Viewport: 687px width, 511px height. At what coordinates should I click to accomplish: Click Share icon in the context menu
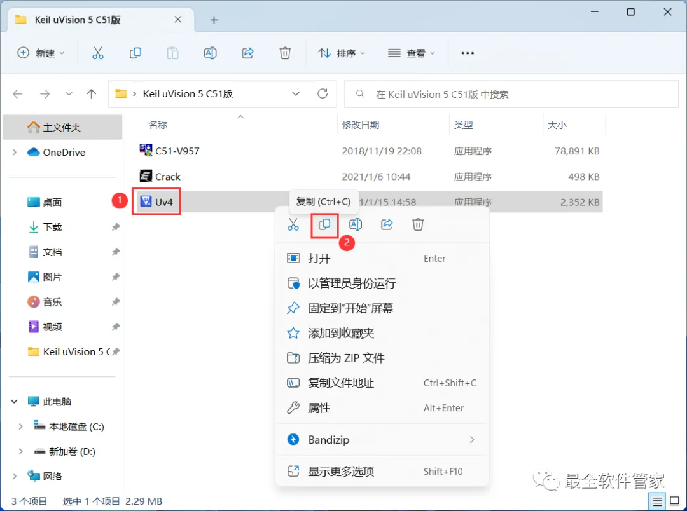tap(387, 224)
